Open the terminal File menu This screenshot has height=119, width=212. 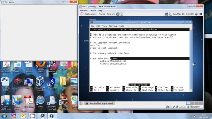coord(93,26)
